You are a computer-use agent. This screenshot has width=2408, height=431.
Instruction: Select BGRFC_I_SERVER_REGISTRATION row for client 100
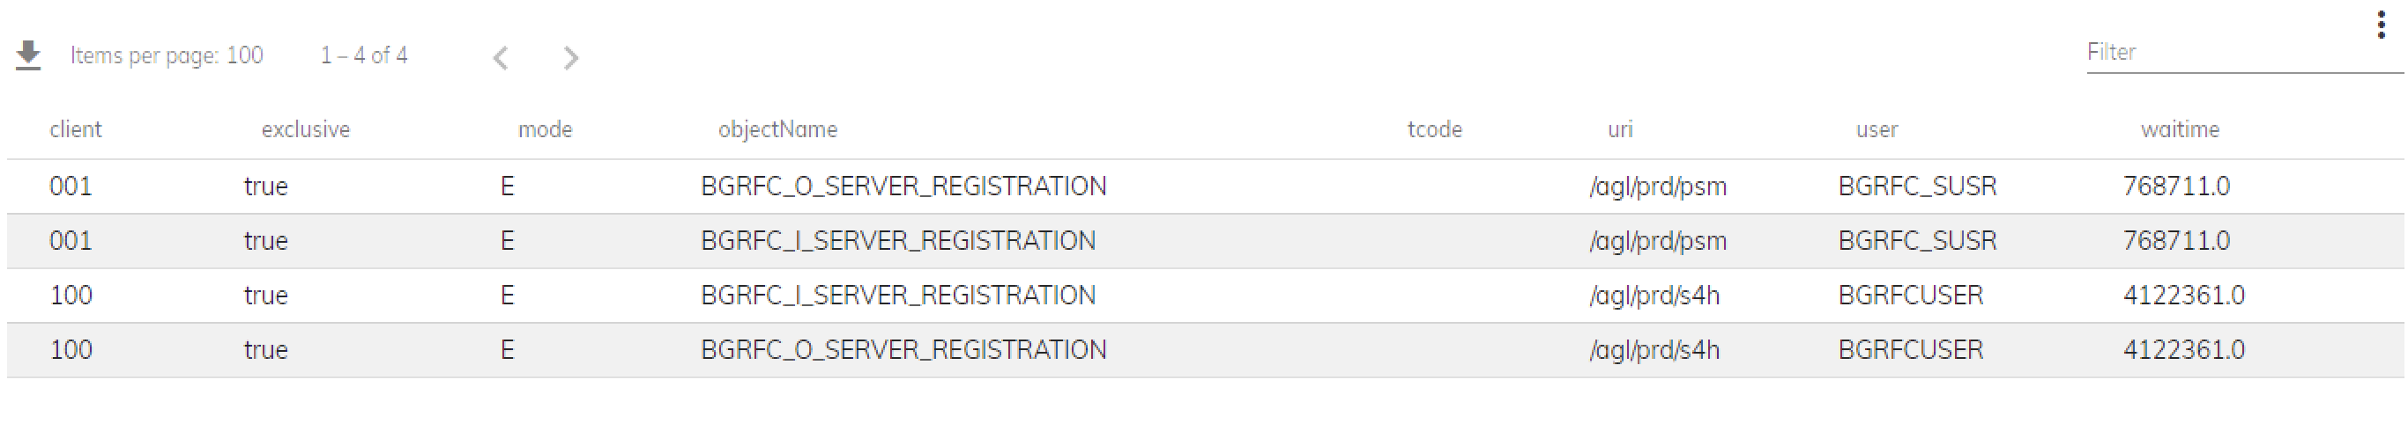tap(1204, 296)
